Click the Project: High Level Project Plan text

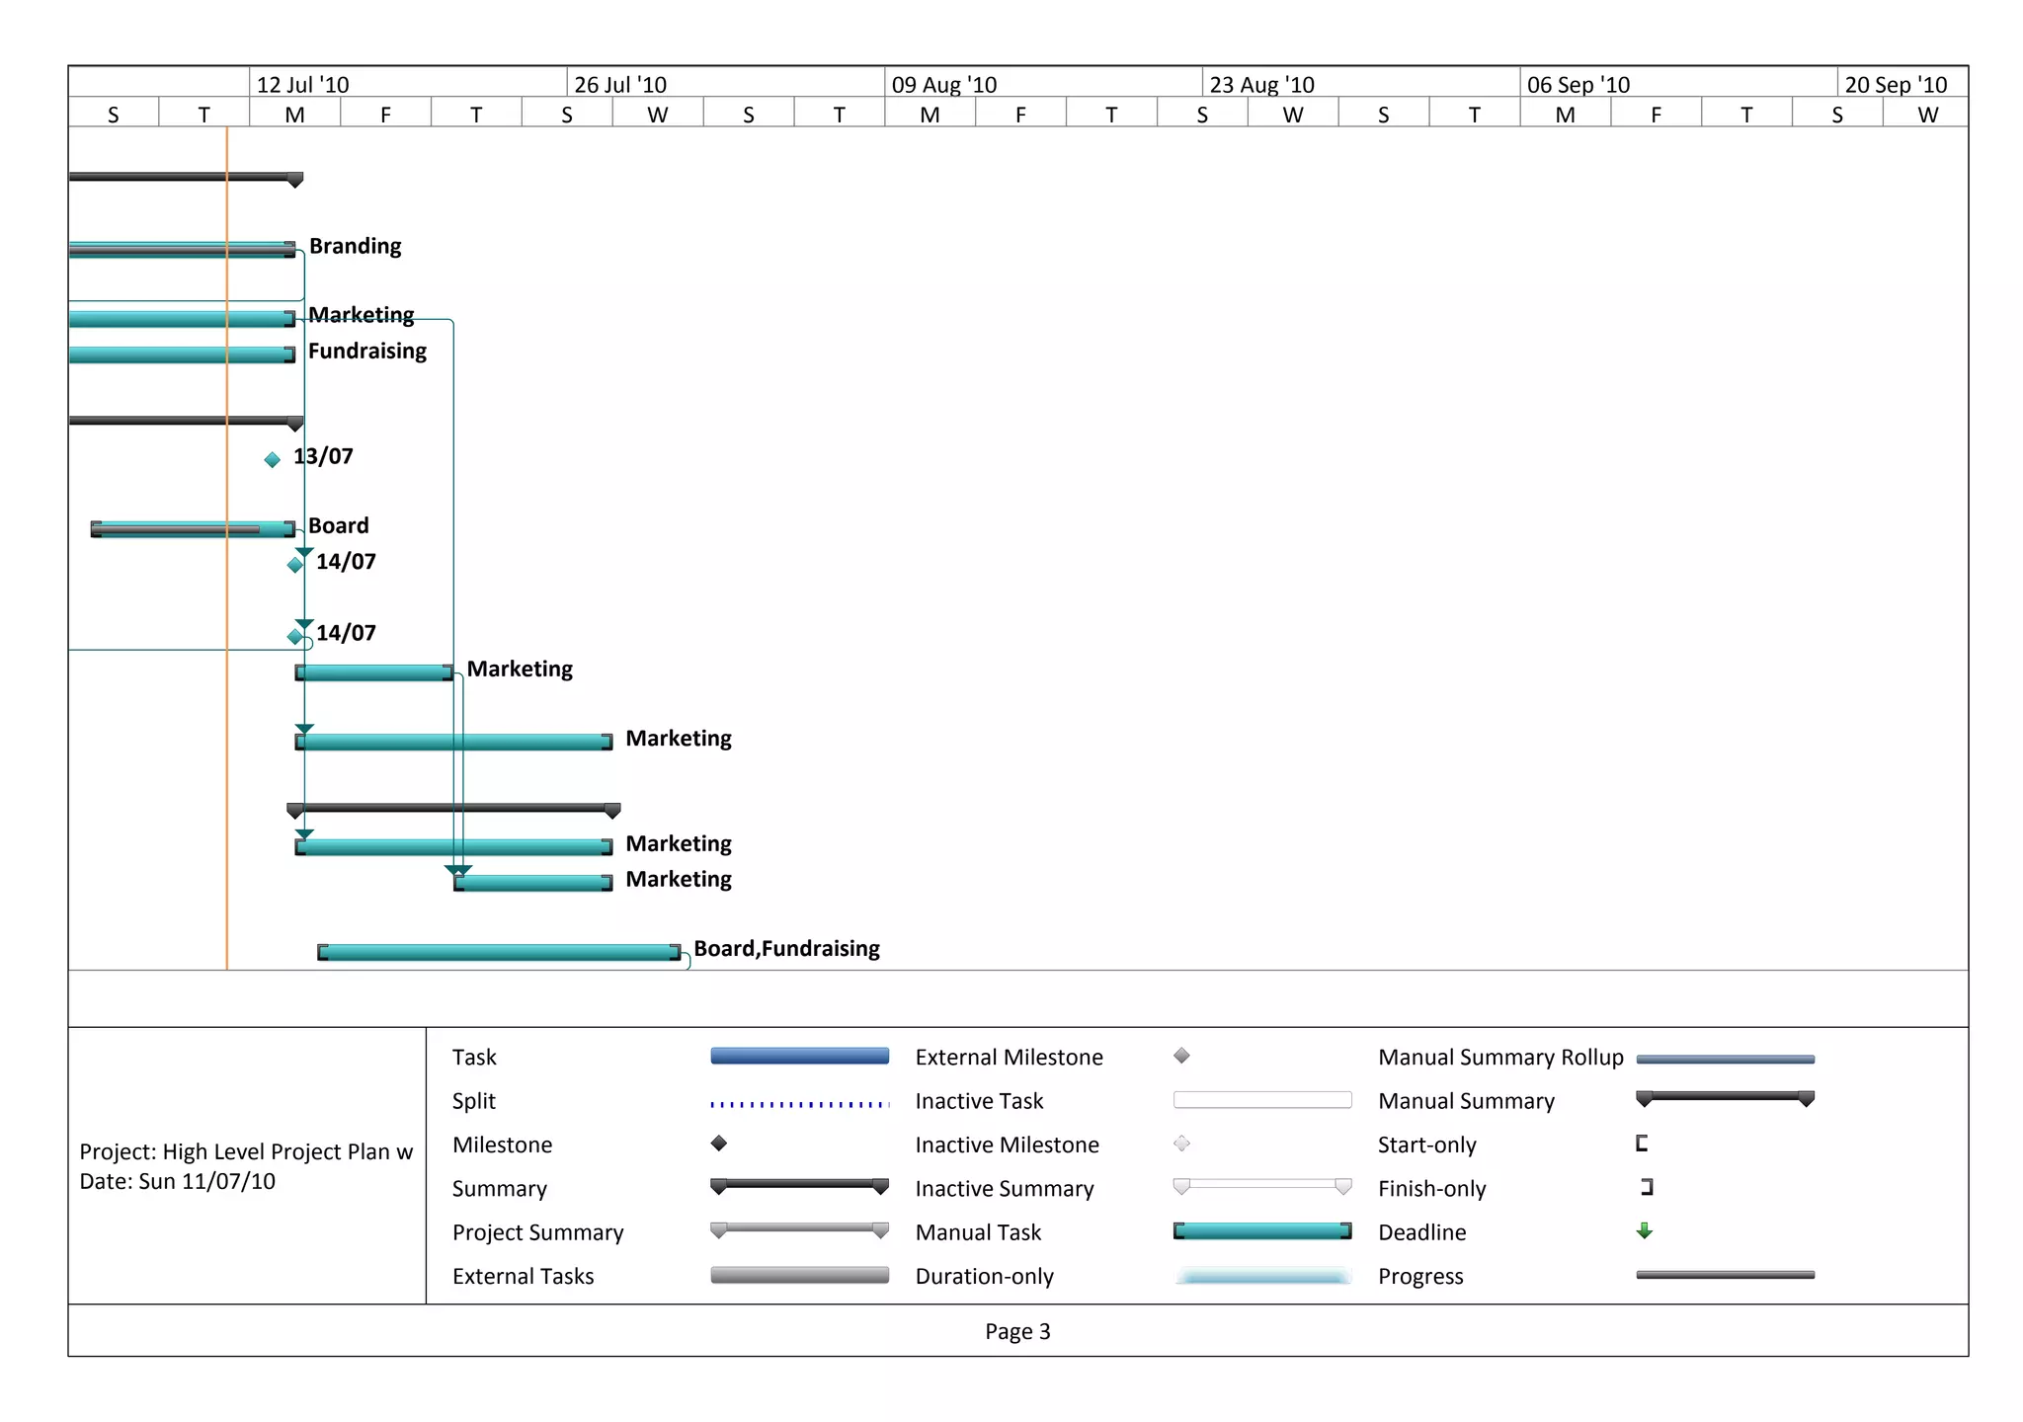[x=246, y=1151]
